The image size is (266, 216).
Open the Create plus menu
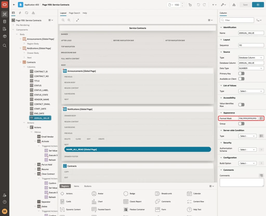[214, 5]
